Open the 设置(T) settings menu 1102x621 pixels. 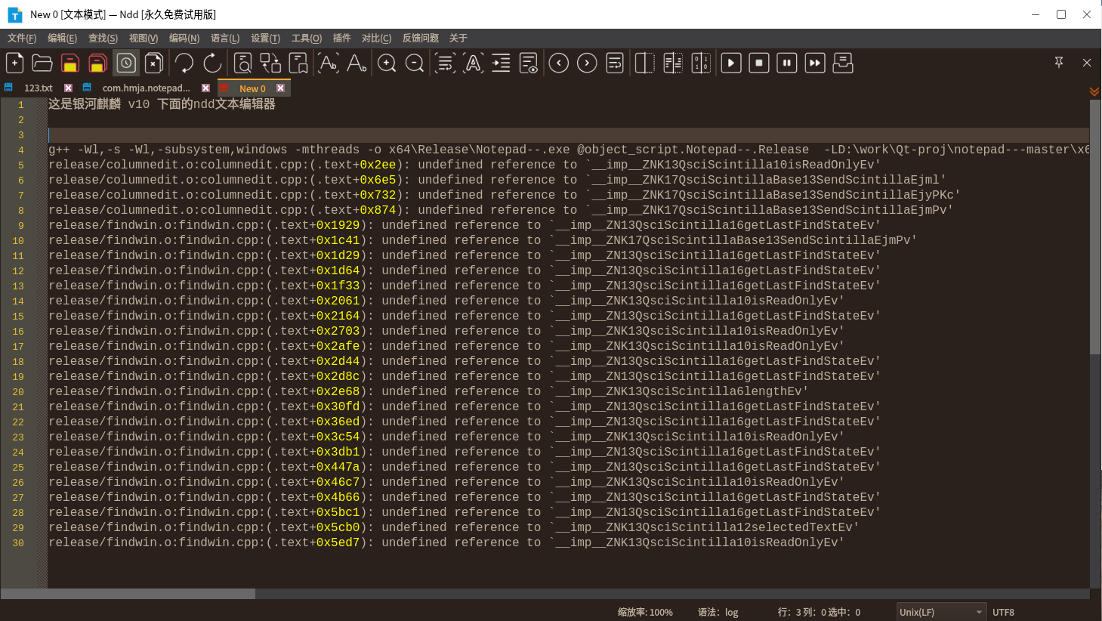[265, 38]
